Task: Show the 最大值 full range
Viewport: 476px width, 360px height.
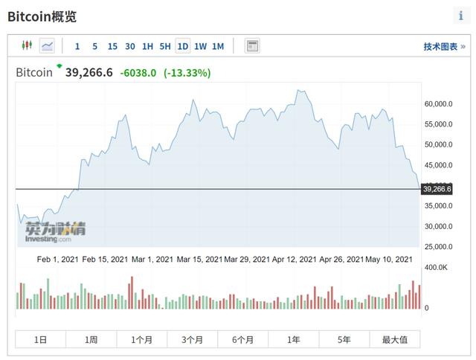Action: 395,339
